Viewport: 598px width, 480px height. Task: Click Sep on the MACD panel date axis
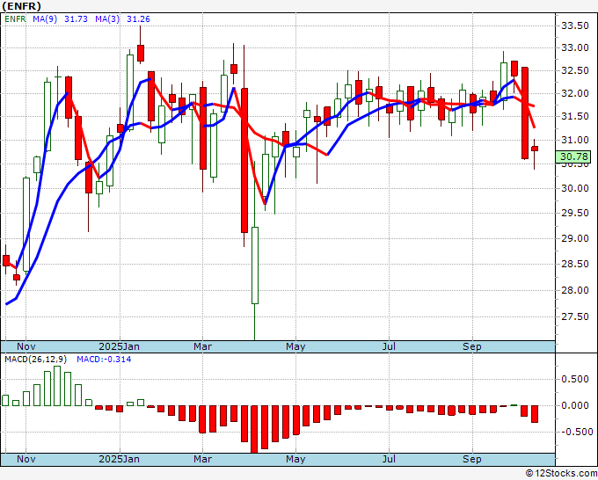472,460
